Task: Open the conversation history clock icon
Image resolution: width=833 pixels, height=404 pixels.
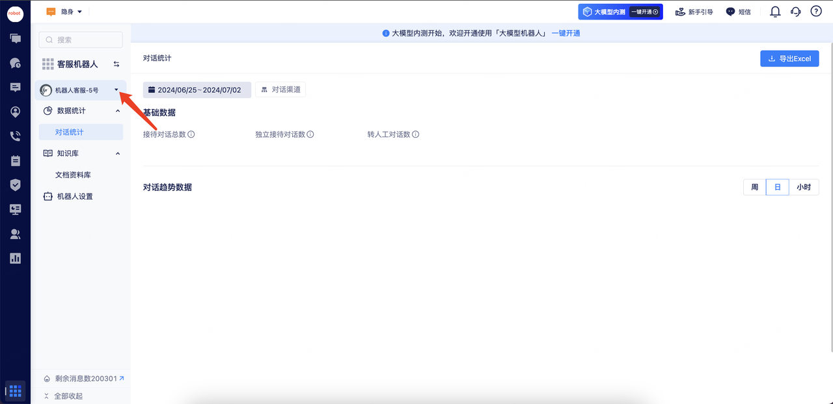Action: [15, 63]
